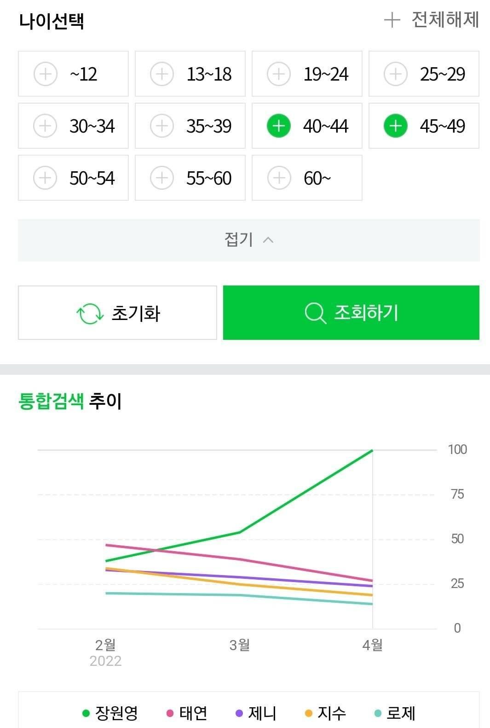Select the 30~34 age option
Image resolution: width=490 pixels, height=728 pixels.
click(x=73, y=126)
